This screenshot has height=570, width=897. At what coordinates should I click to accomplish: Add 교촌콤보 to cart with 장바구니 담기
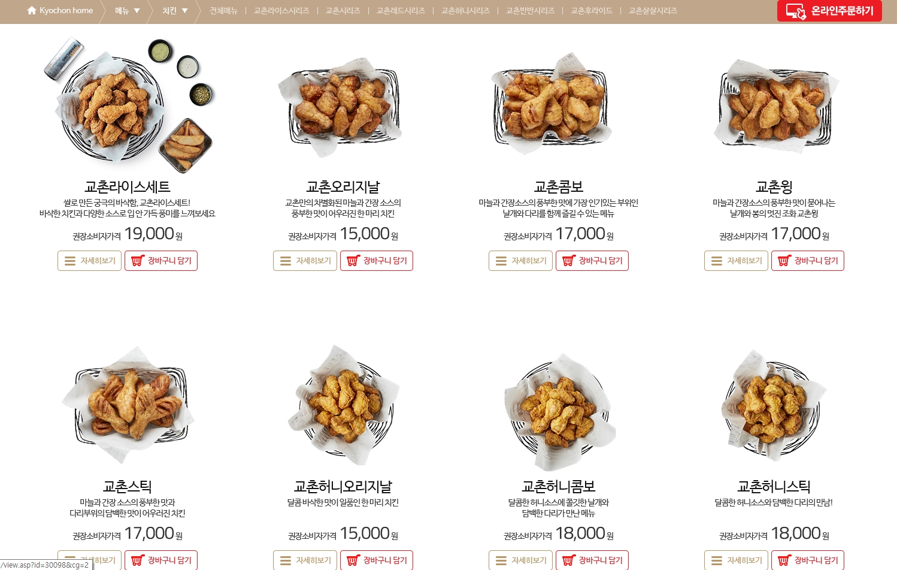pos(592,261)
